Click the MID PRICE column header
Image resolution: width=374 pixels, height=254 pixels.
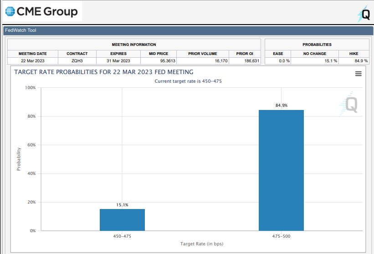pyautogui.click(x=159, y=54)
